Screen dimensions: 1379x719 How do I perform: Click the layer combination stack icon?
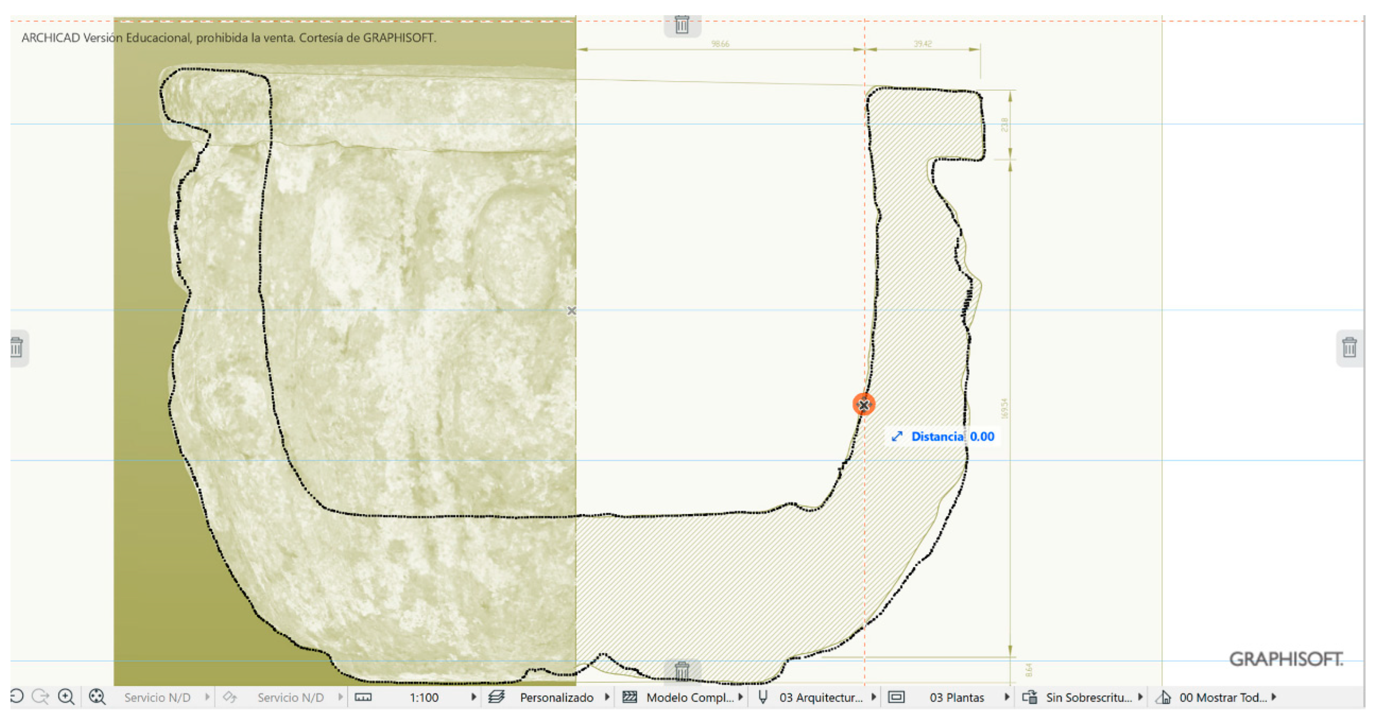tap(496, 697)
